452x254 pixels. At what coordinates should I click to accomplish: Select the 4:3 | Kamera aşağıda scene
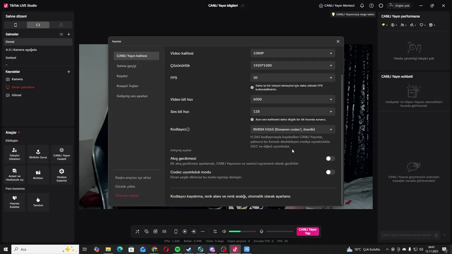point(38,50)
